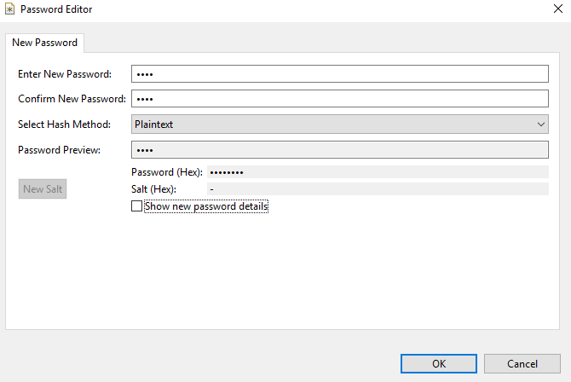This screenshot has height=382, width=571.
Task: Dismiss the dialog with Cancel
Action: pyautogui.click(x=522, y=364)
